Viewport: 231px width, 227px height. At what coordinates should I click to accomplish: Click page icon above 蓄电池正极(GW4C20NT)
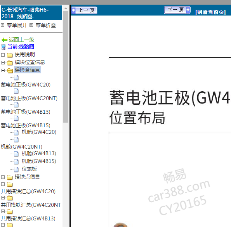pos(16,91)
